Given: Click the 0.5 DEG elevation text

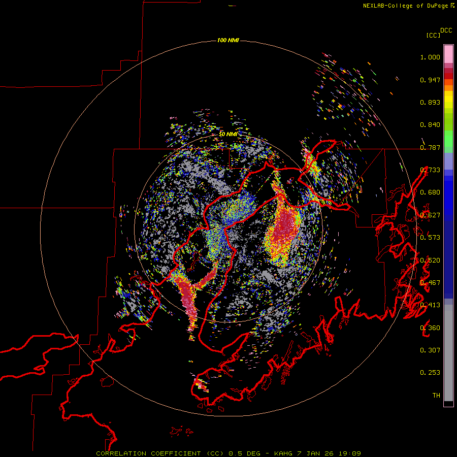Looking at the screenshot, I should click(x=245, y=453).
